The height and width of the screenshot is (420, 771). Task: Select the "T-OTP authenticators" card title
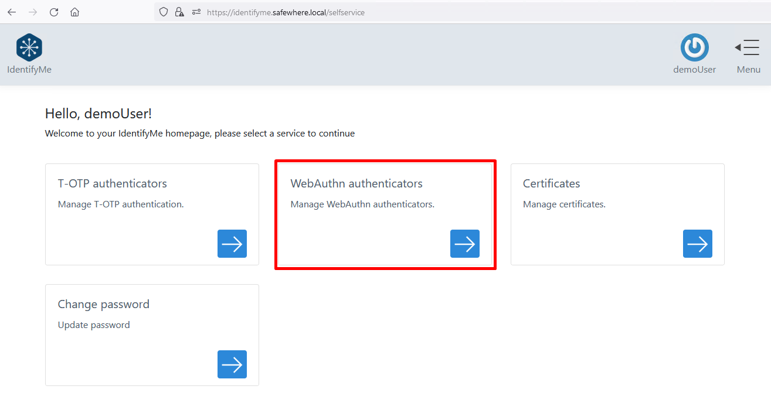click(x=112, y=183)
